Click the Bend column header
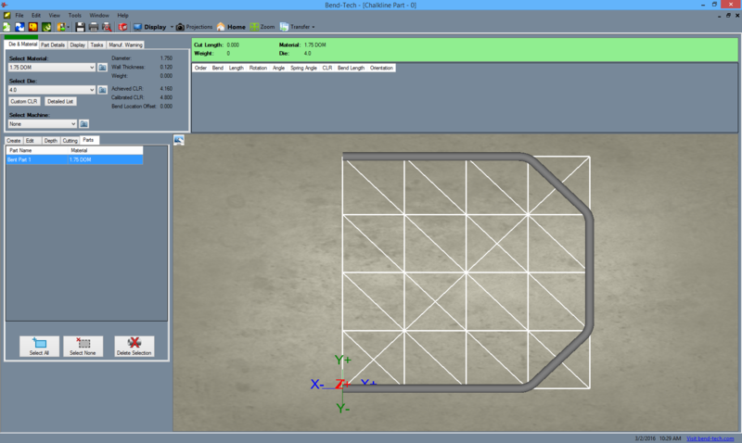 pyautogui.click(x=218, y=68)
